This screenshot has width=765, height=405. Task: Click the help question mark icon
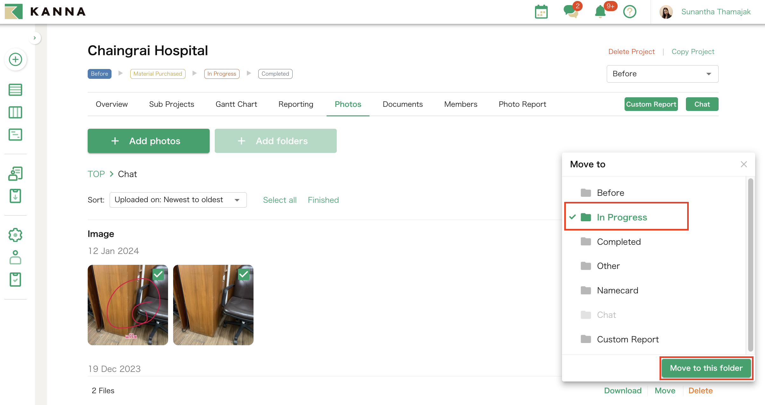pos(629,12)
